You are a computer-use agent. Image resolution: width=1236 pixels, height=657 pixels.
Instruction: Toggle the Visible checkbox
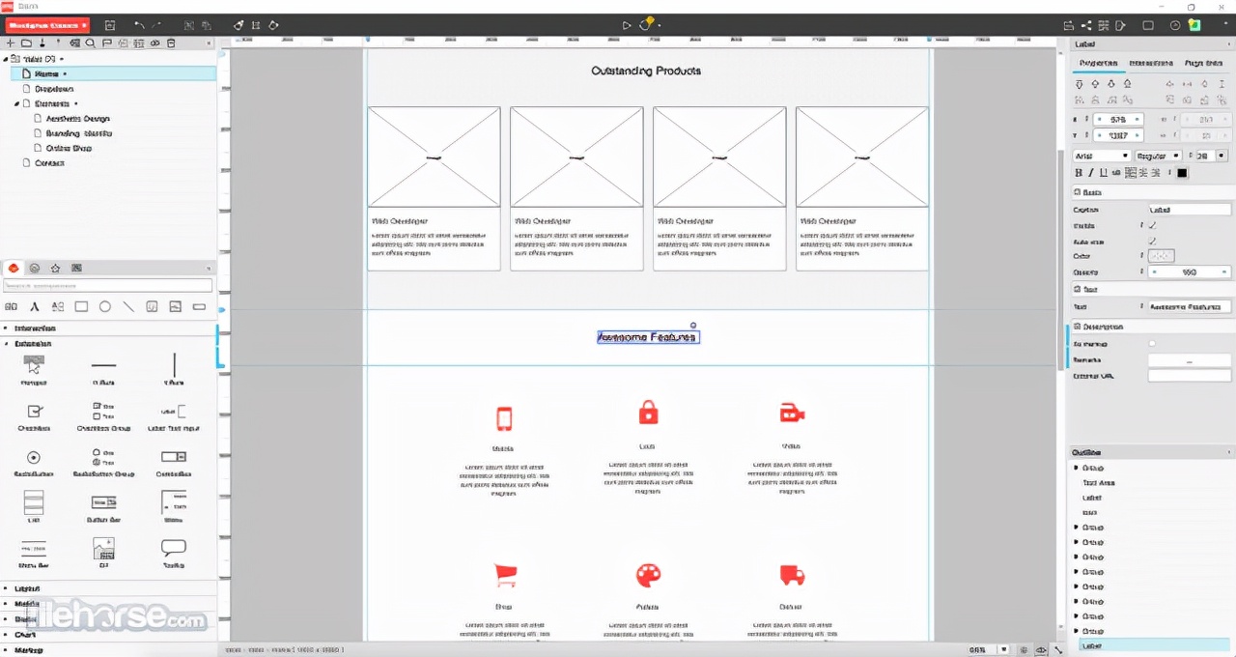coord(1152,225)
